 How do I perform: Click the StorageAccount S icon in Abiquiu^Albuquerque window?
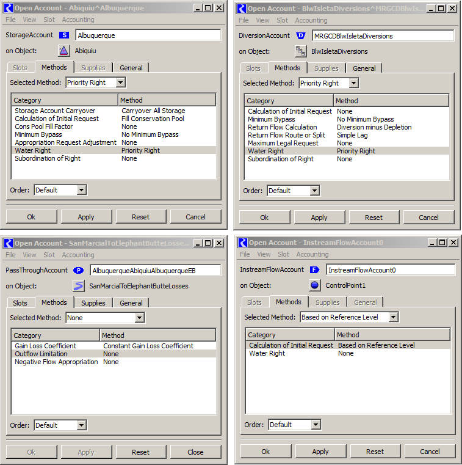click(63, 35)
